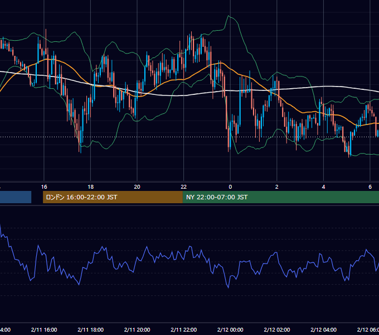Click the 20 hour label on price chart axis
The height and width of the screenshot is (335, 379).
(x=137, y=187)
